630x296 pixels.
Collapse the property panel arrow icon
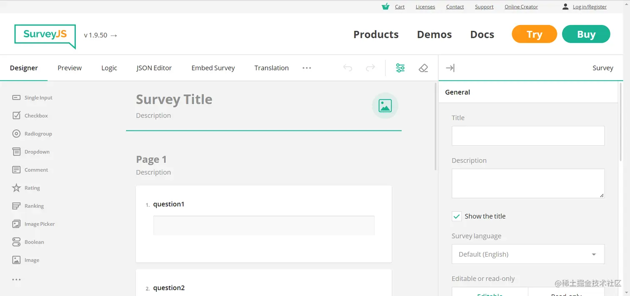[x=450, y=68]
